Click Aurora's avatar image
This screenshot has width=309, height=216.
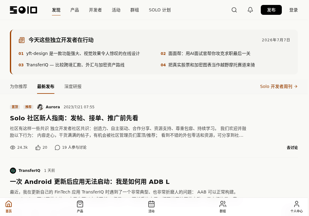40,107
